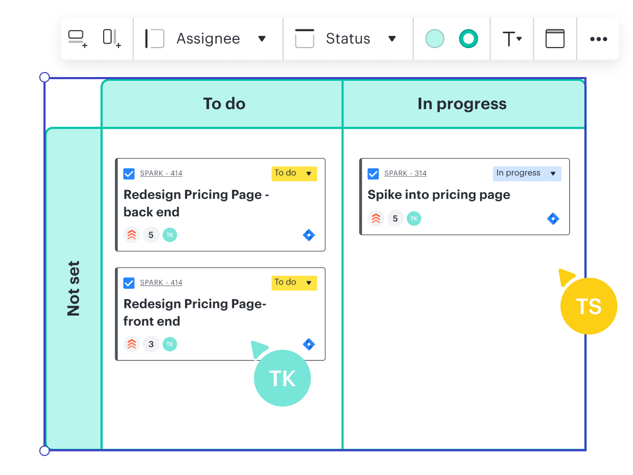Open the SPARK - 314 issue link

tap(405, 174)
